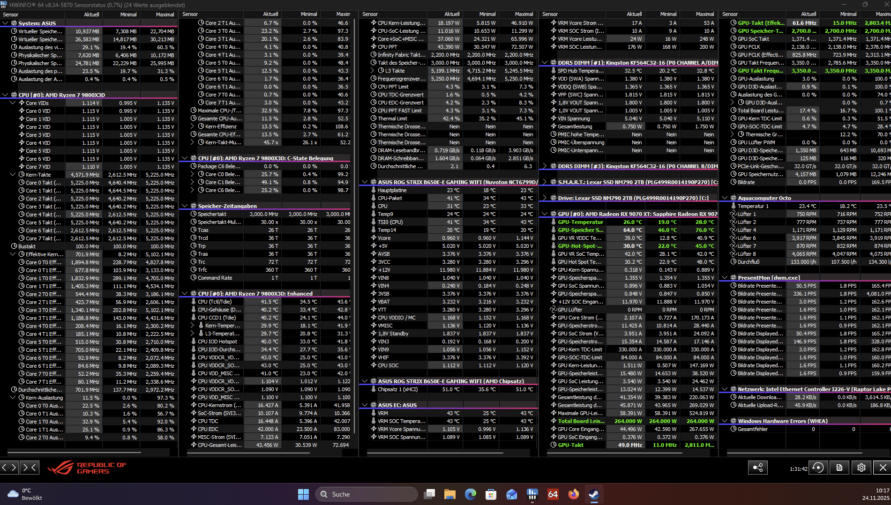Collapse the Windows Hardware Errors (WHEA) group
891x505 pixels.
(725, 421)
